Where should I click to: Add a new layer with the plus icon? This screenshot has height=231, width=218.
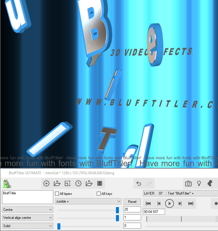tap(46, 183)
